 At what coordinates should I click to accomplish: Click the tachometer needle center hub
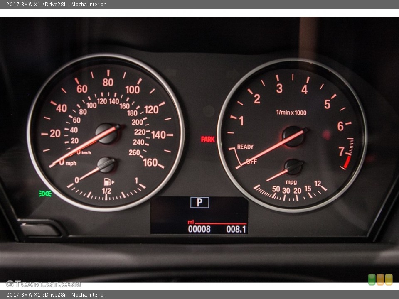point(293,136)
